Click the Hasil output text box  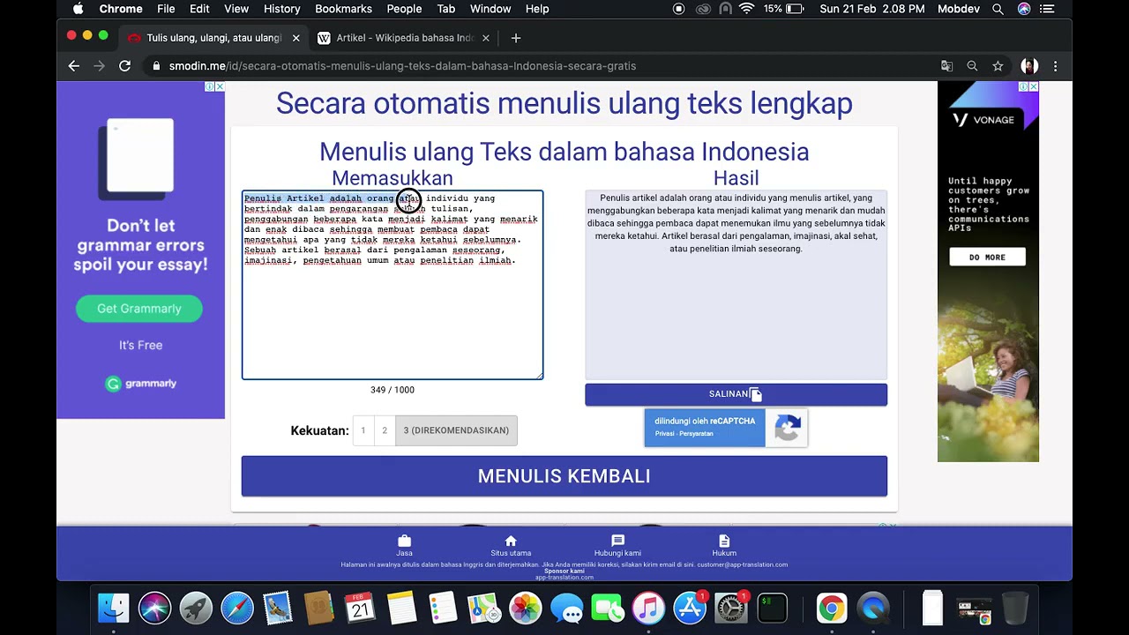[x=736, y=285]
